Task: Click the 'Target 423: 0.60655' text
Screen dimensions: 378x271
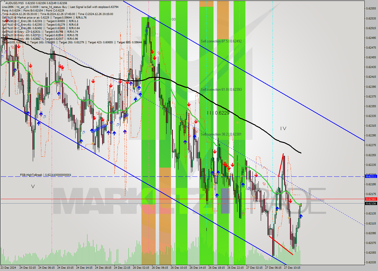Action: point(100,42)
